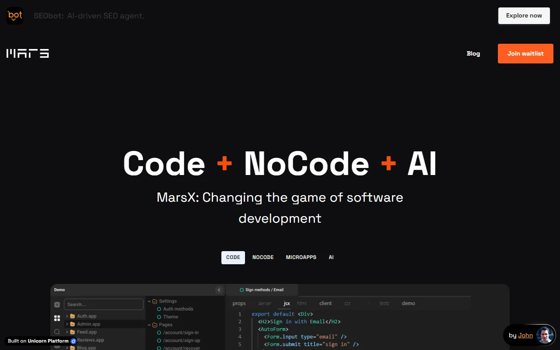Click the MARS logo in the header
The width and height of the screenshot is (560, 350).
click(28, 53)
